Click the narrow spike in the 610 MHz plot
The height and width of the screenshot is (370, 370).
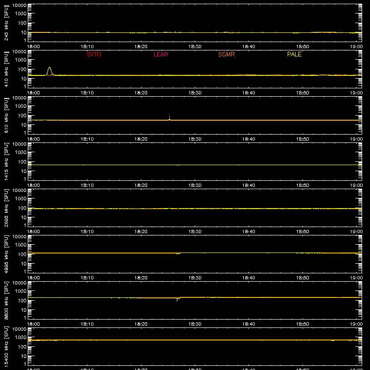169,117
